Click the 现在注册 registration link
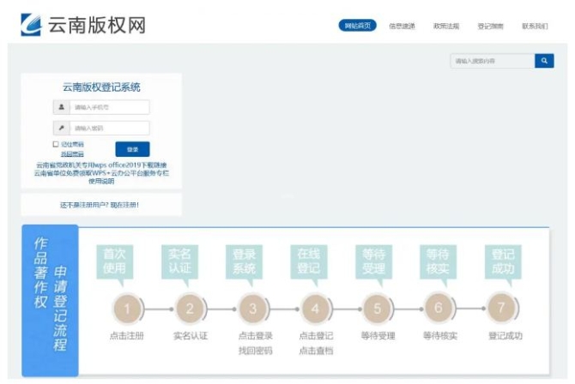Screen dimensions: 575x384 (x=123, y=205)
